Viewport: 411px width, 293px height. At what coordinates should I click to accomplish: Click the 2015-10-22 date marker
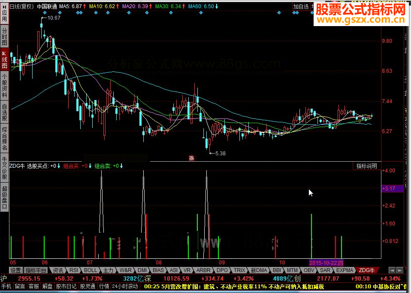326,263
